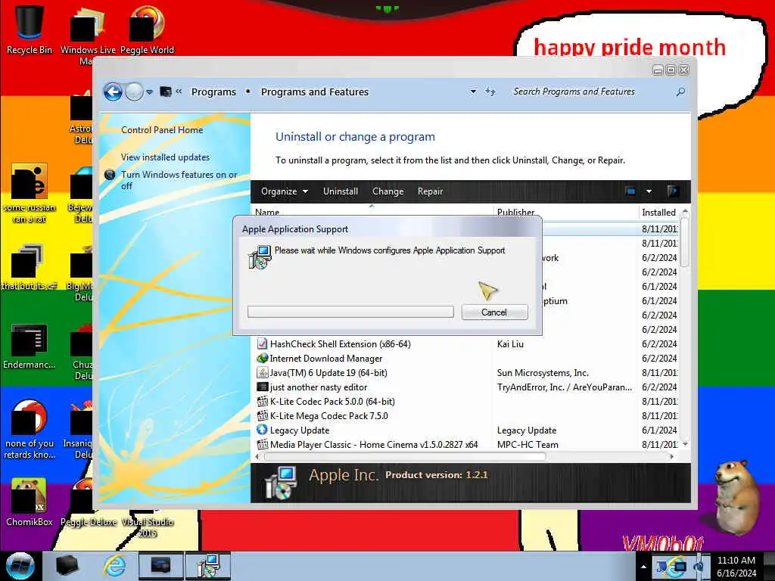
Task: Click Repair in the toolbar
Action: click(430, 191)
